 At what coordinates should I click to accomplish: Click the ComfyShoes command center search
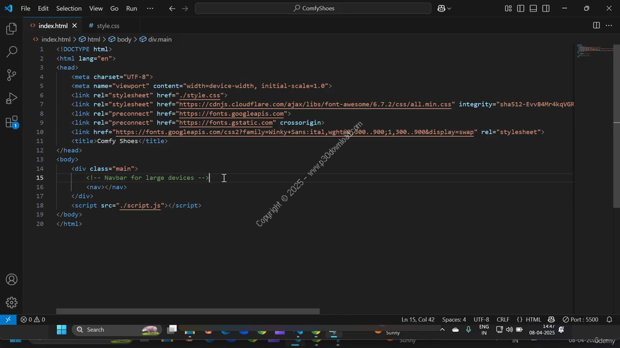[313, 8]
